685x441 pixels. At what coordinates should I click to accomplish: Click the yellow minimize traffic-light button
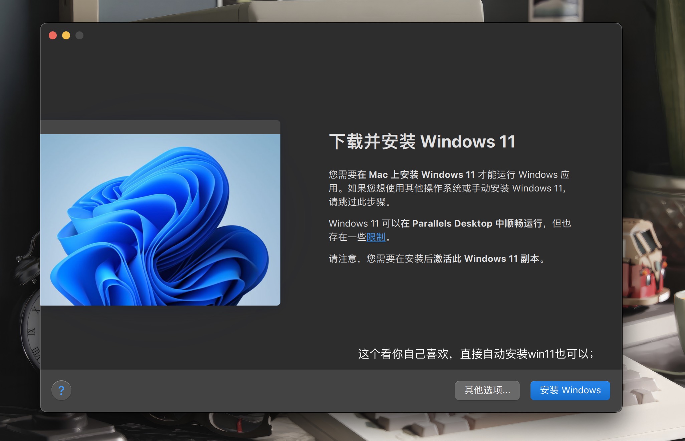click(x=66, y=35)
